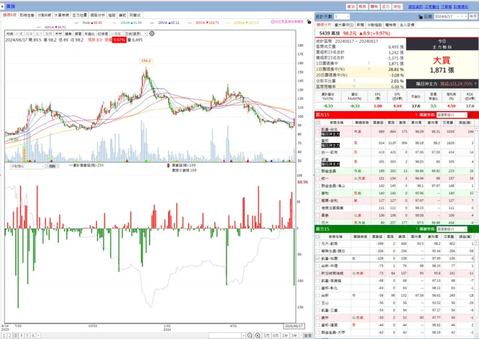Switch to the 個股分析 tab
This screenshot has width=479, height=339.
click(98, 15)
